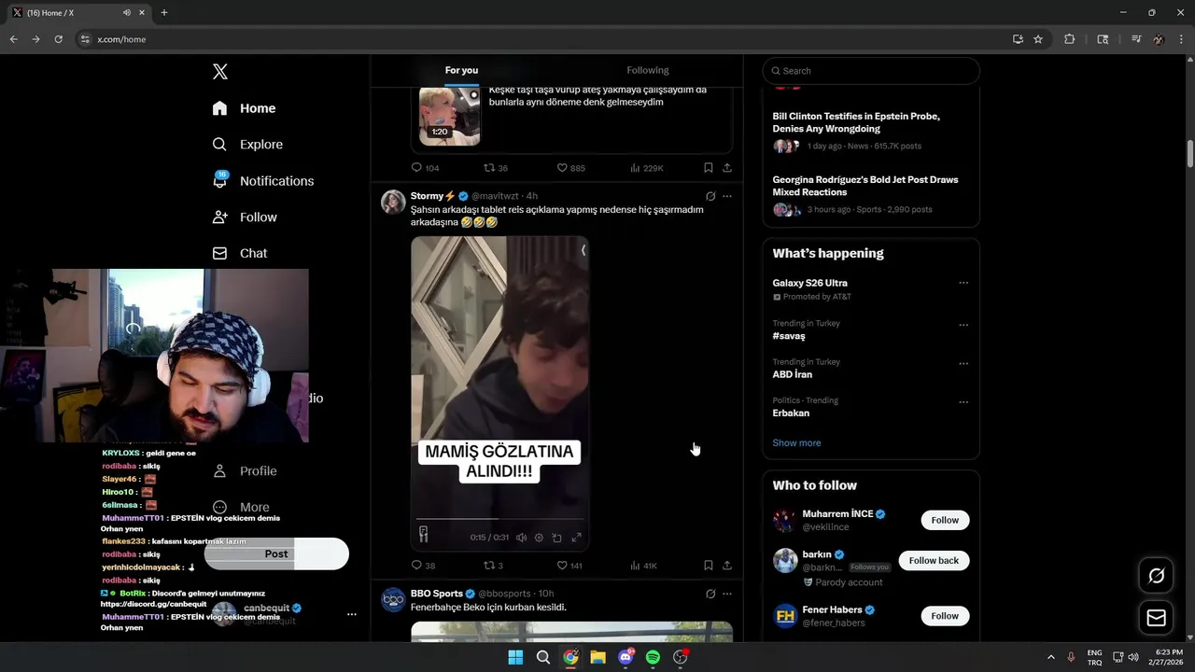Toggle picture-in-picture on the video

coord(556,538)
